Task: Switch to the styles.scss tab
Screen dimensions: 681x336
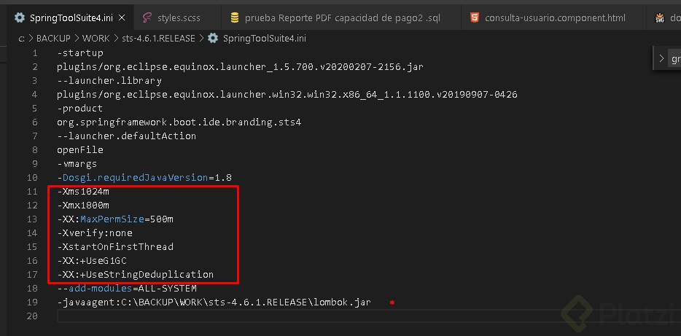Action: (x=179, y=17)
